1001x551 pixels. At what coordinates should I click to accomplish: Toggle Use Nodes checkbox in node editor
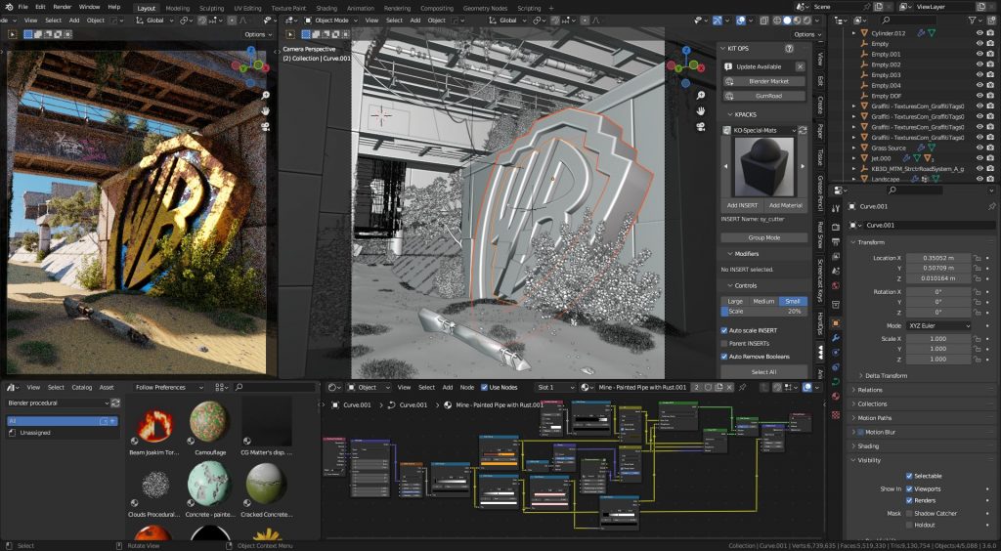click(x=484, y=387)
